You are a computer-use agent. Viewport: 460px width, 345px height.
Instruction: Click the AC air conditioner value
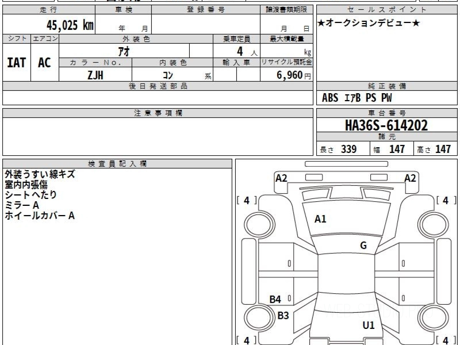[x=44, y=62]
